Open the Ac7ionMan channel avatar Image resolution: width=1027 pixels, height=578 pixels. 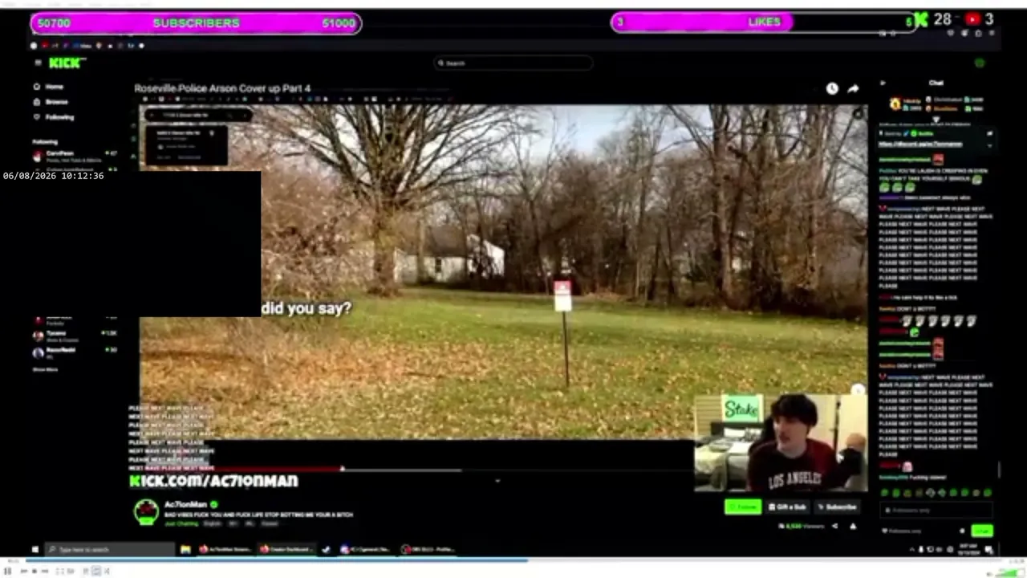pos(146,511)
